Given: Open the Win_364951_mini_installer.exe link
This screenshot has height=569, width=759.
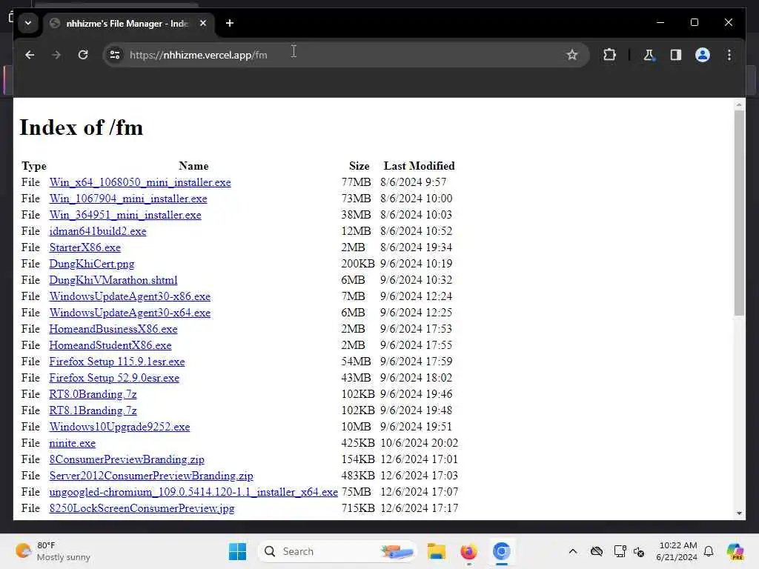Looking at the screenshot, I should point(125,215).
